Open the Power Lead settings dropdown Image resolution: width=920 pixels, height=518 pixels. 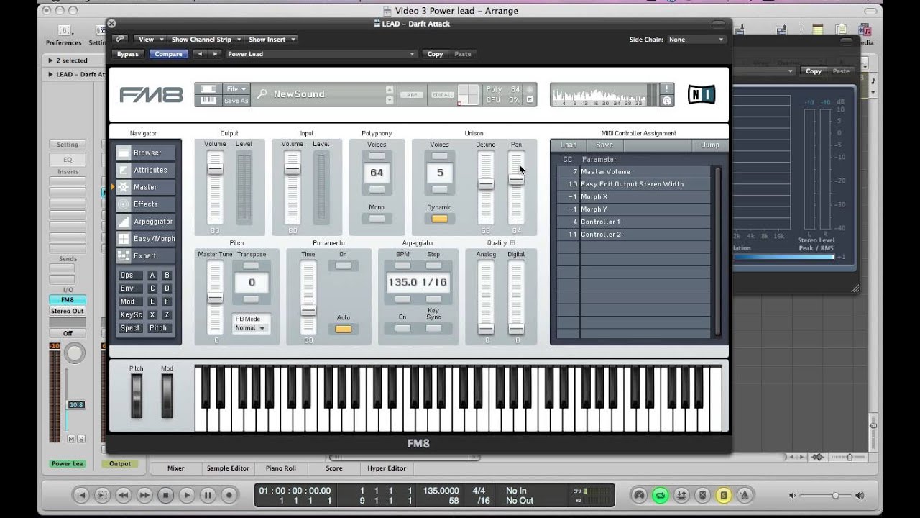[x=321, y=54]
